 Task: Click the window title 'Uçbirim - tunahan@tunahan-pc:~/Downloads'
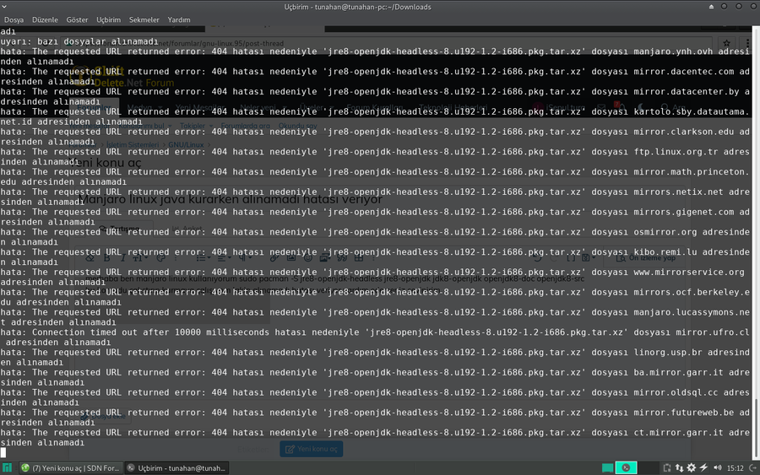pos(357,7)
